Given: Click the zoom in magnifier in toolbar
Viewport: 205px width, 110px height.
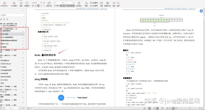Looking at the screenshot, I should [44, 3].
